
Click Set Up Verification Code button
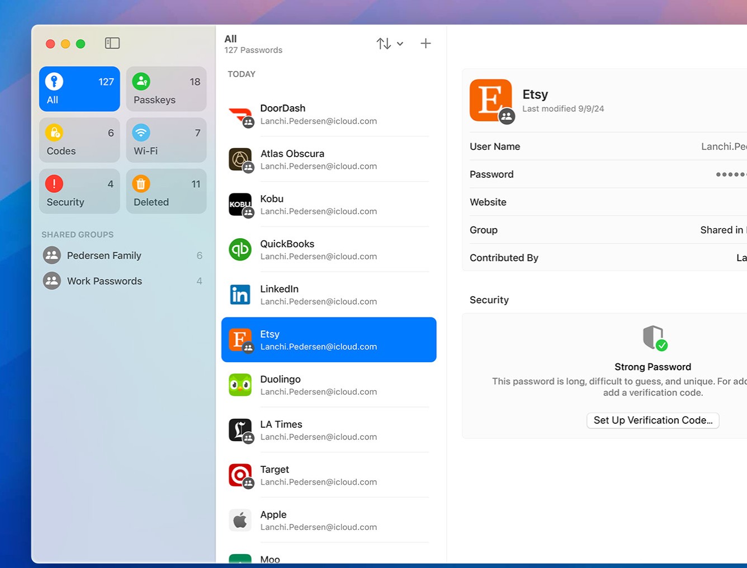(x=653, y=420)
